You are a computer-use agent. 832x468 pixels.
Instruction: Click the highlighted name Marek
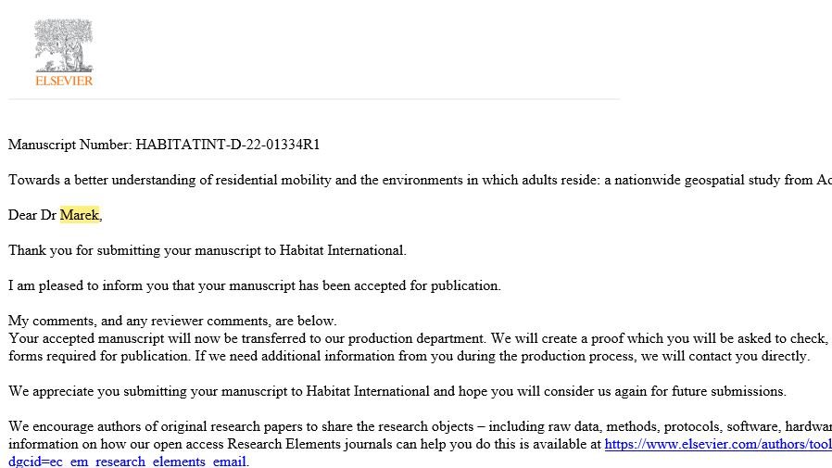coord(80,215)
